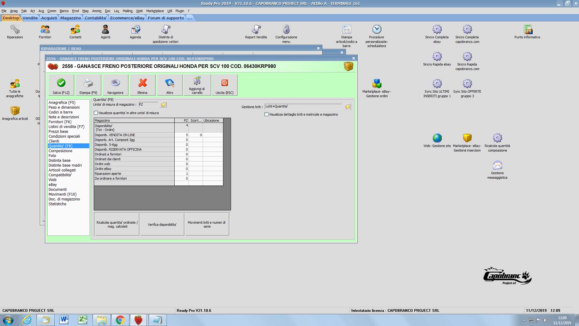Open the Configurazione menu icon
This screenshot has width=579, height=326.
pyautogui.click(x=286, y=34)
